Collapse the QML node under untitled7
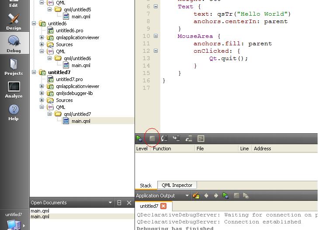 (41, 107)
